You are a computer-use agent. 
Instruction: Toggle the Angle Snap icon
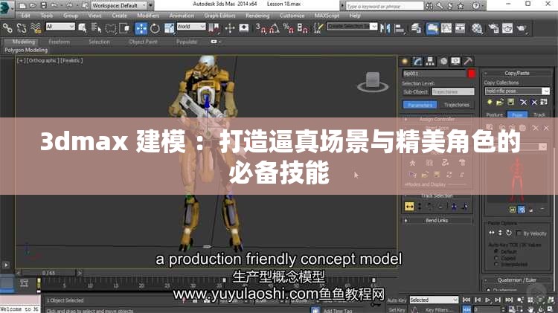coord(274,28)
